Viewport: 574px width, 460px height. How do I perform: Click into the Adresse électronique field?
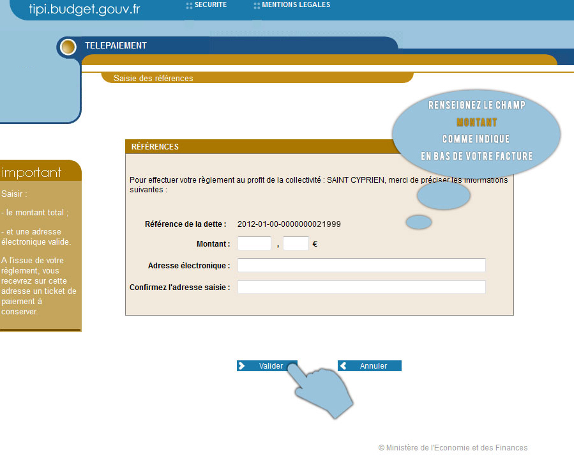pyautogui.click(x=361, y=265)
